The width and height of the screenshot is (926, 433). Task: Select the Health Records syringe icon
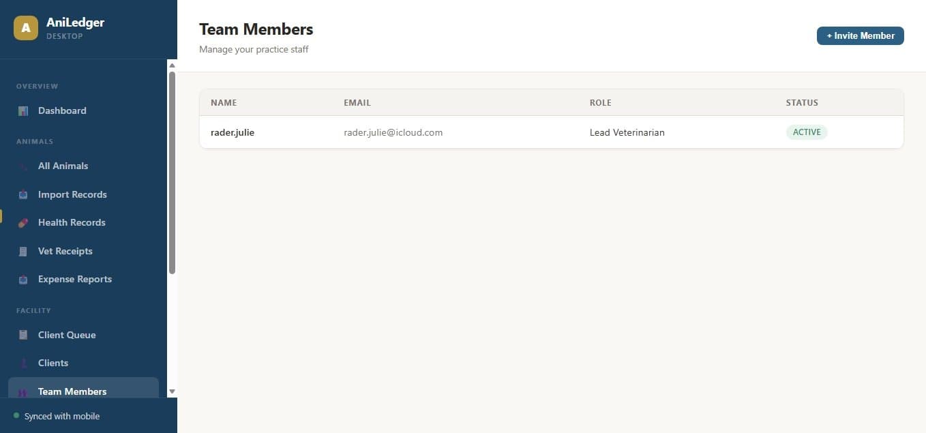(x=23, y=222)
